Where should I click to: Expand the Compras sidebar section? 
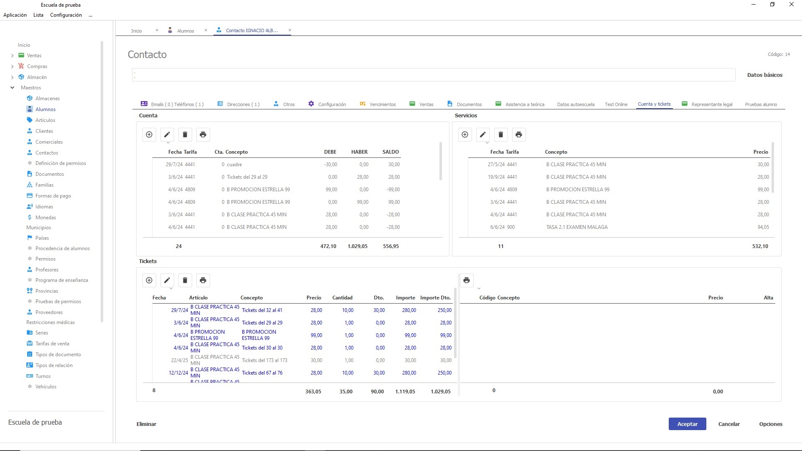pyautogui.click(x=12, y=66)
